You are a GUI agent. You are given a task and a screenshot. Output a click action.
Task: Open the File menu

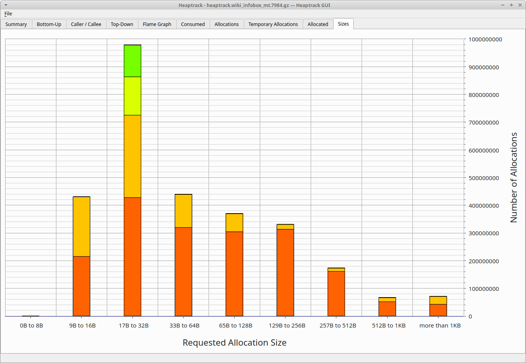click(x=8, y=14)
